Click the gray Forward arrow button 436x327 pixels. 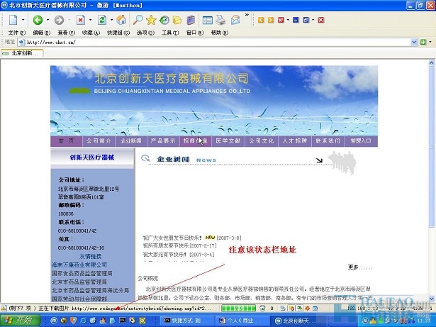click(59, 20)
